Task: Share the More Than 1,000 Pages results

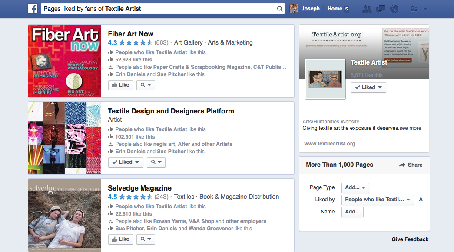Action: click(x=411, y=165)
